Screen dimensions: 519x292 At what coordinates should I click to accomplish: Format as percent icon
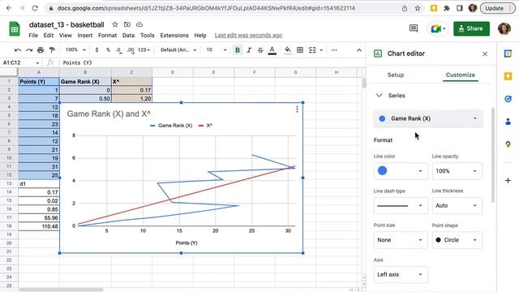(x=108, y=50)
